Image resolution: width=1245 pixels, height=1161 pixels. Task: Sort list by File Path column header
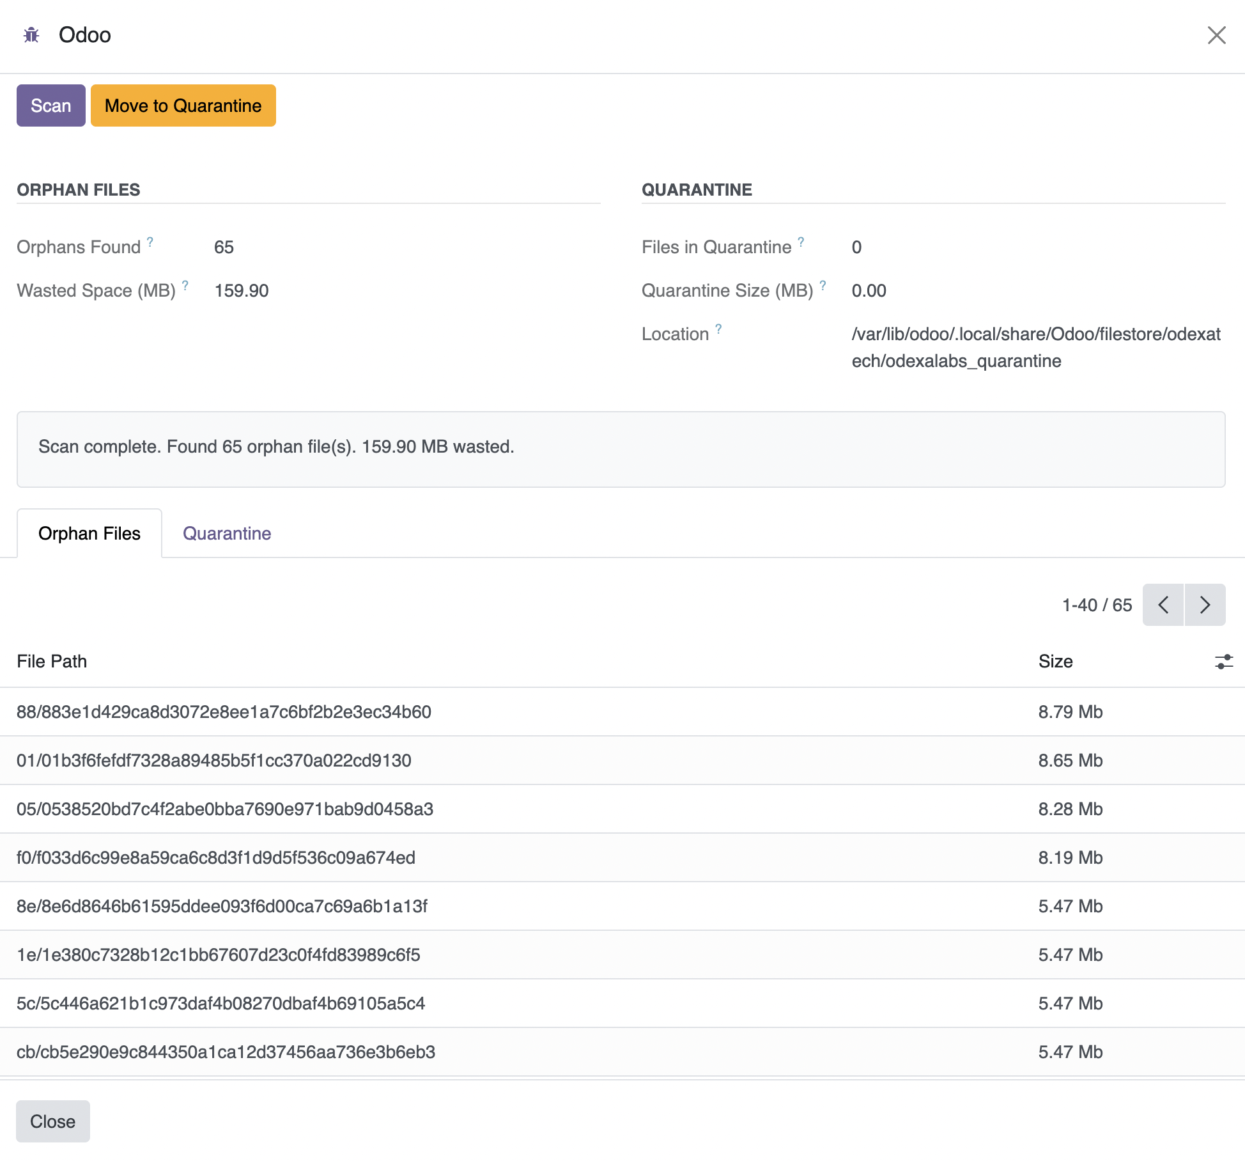[x=52, y=661]
